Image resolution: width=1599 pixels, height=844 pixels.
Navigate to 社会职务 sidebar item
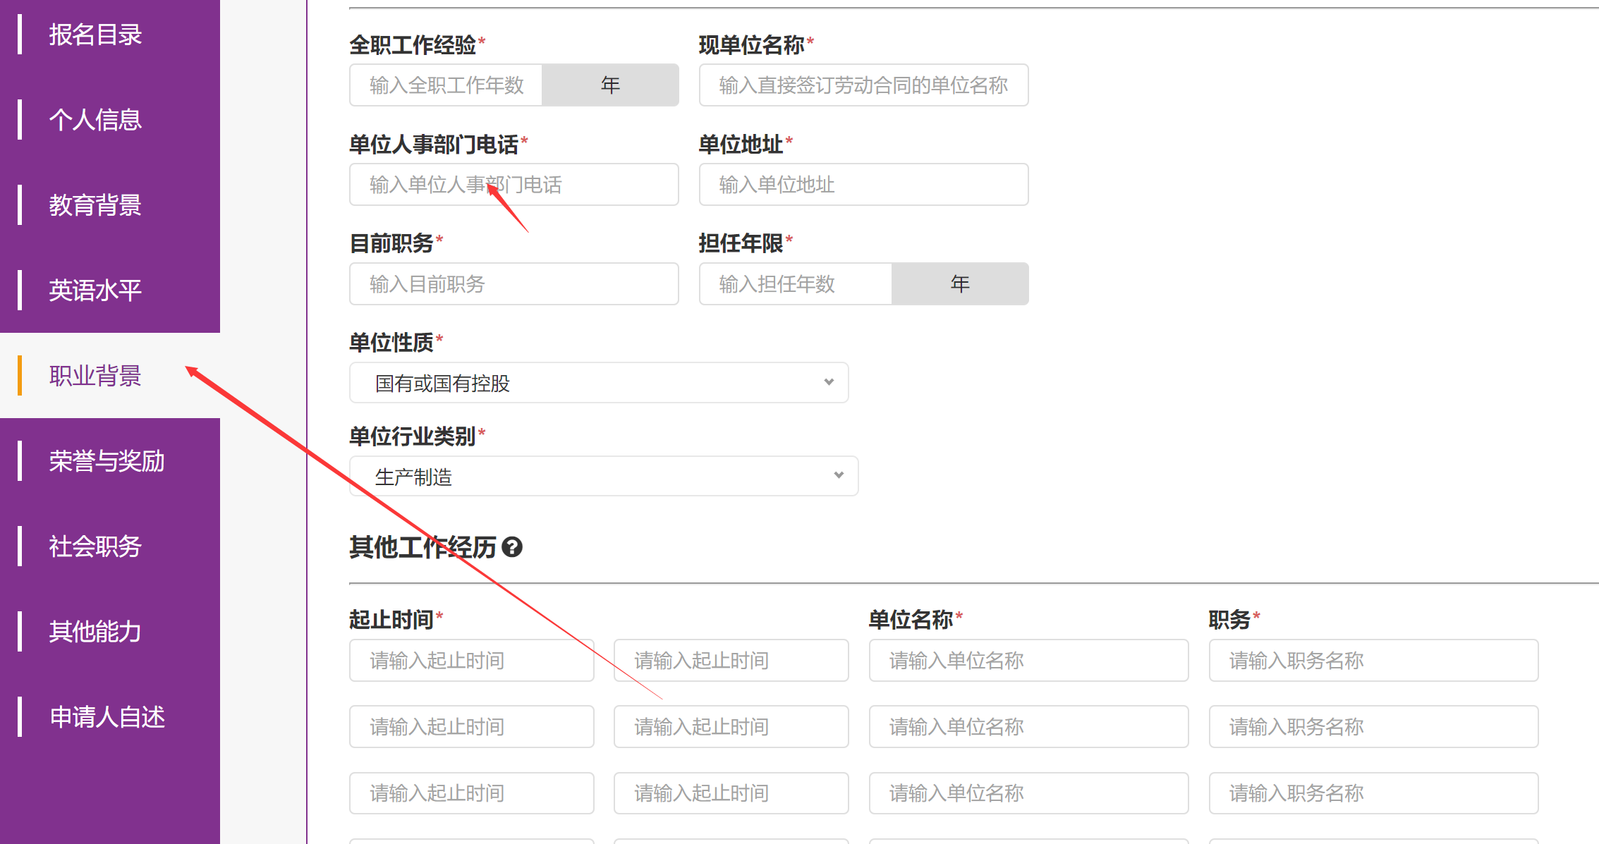(x=110, y=546)
